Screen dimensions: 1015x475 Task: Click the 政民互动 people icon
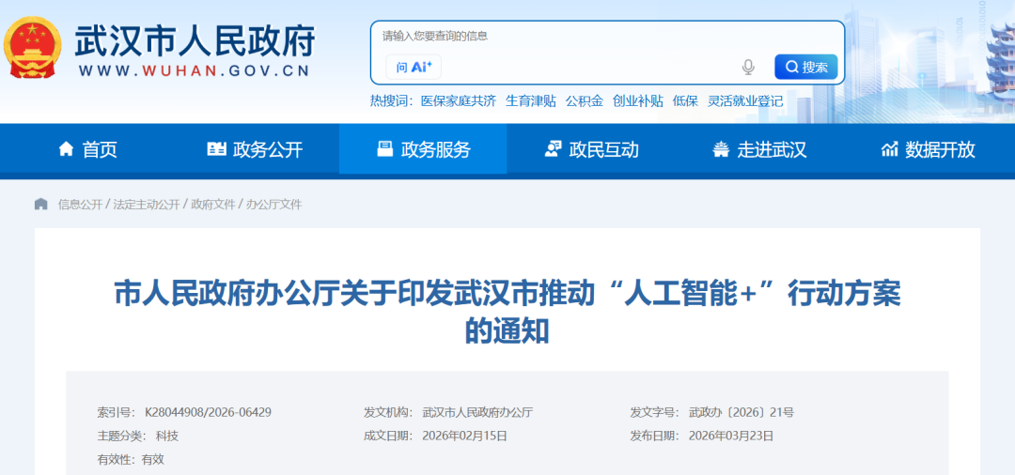[x=554, y=149]
